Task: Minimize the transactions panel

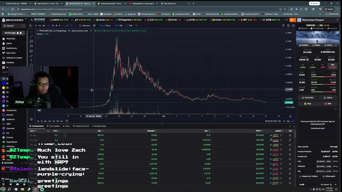Action: point(290,126)
